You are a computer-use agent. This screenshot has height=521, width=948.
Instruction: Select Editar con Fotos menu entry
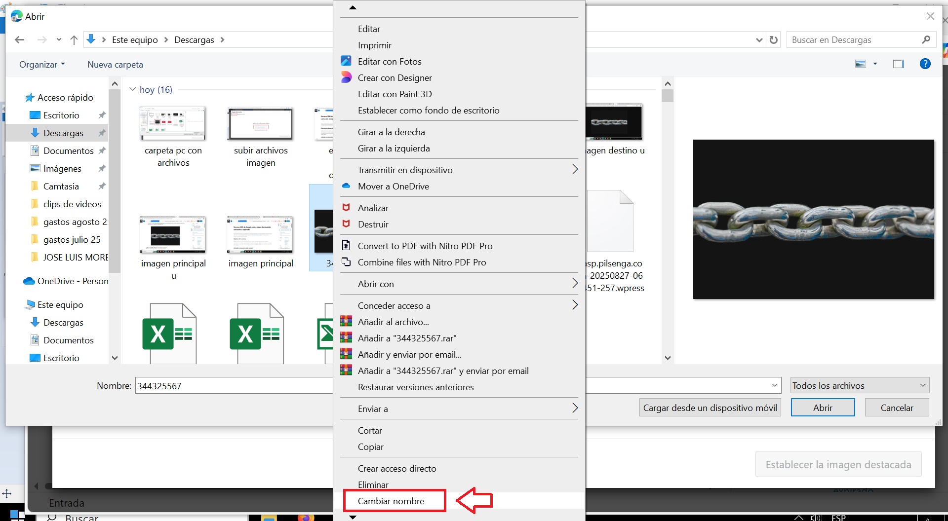(x=390, y=62)
